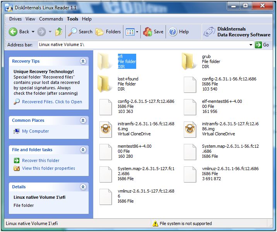This screenshot has height=232, width=277.
Task: Click 'vmlinuz-2.6.31.1-56.fc12.i686' file name
Action: 230,169
